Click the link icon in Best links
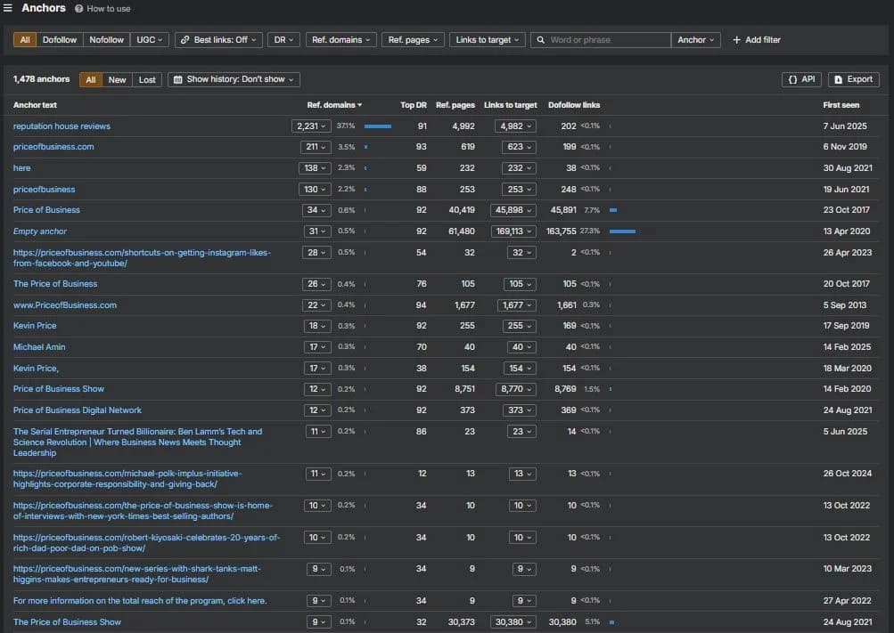Image resolution: width=894 pixels, height=633 pixels. [x=185, y=40]
